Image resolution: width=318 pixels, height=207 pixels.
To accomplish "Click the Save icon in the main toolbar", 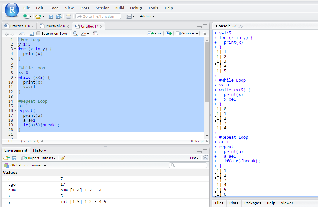I will click(x=51, y=16).
